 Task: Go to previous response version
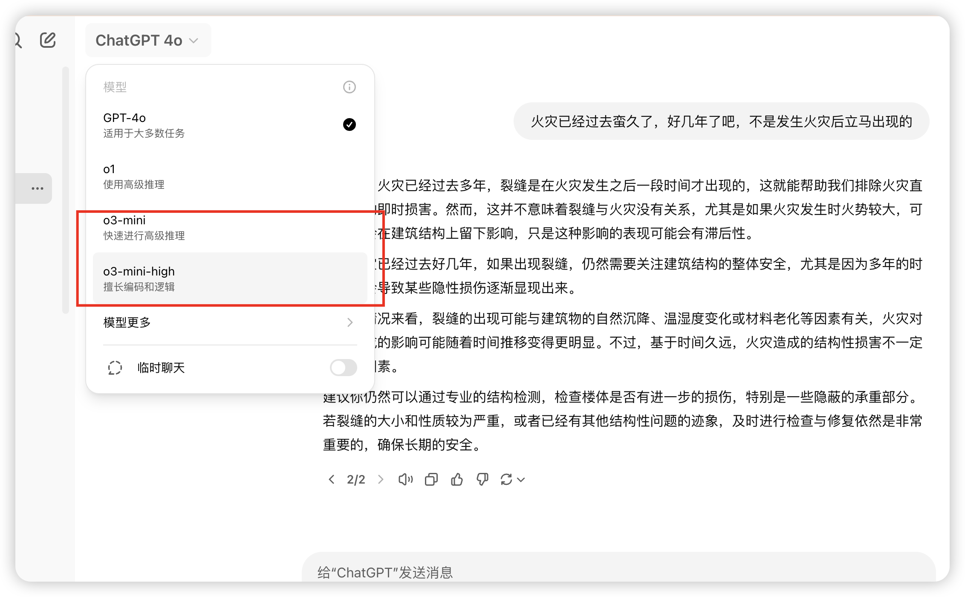click(332, 479)
